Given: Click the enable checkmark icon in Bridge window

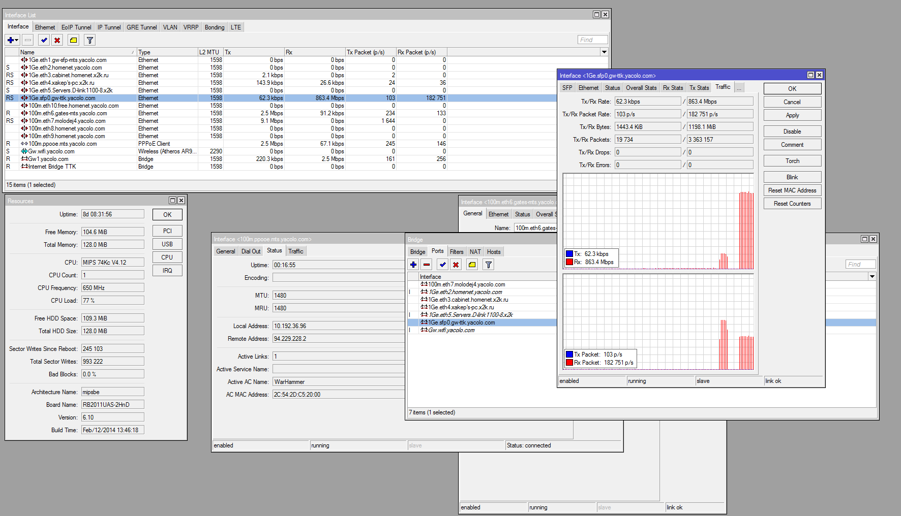Looking at the screenshot, I should pos(443,265).
